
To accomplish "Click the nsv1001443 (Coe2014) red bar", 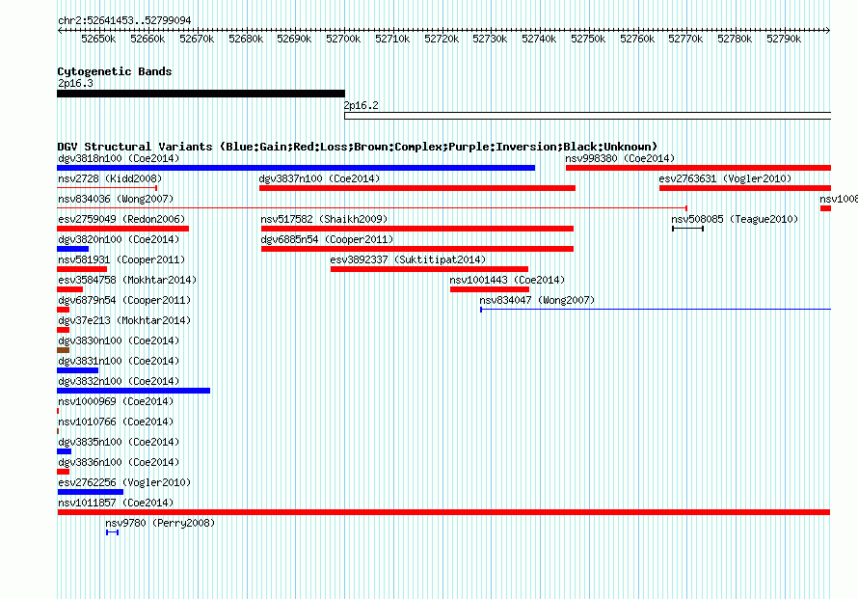I will click(489, 289).
